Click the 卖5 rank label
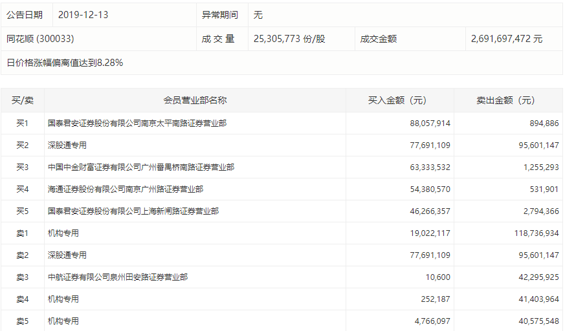The height and width of the screenshot is (331, 565). coord(23,321)
